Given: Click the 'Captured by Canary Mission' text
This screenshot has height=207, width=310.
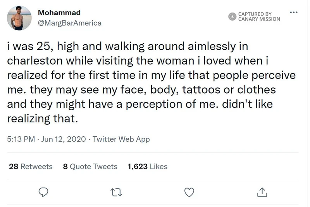Looking at the screenshot, I should click(x=259, y=16).
